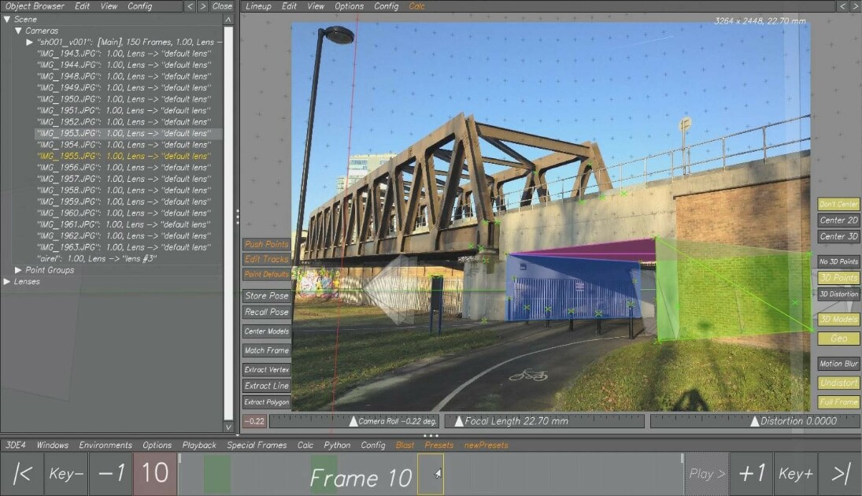The height and width of the screenshot is (496, 862).
Task: Click the Match Frame button
Action: tap(267, 350)
